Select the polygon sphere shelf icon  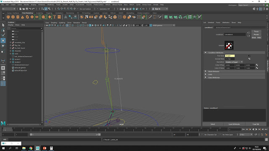click(x=8, y=17)
